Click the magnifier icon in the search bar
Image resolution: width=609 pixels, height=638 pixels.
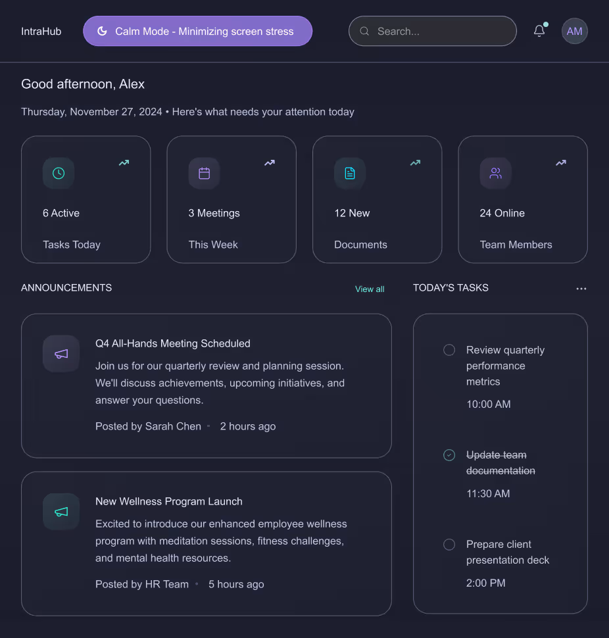click(x=364, y=31)
